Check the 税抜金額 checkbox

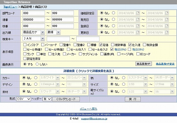[x=144, y=45]
